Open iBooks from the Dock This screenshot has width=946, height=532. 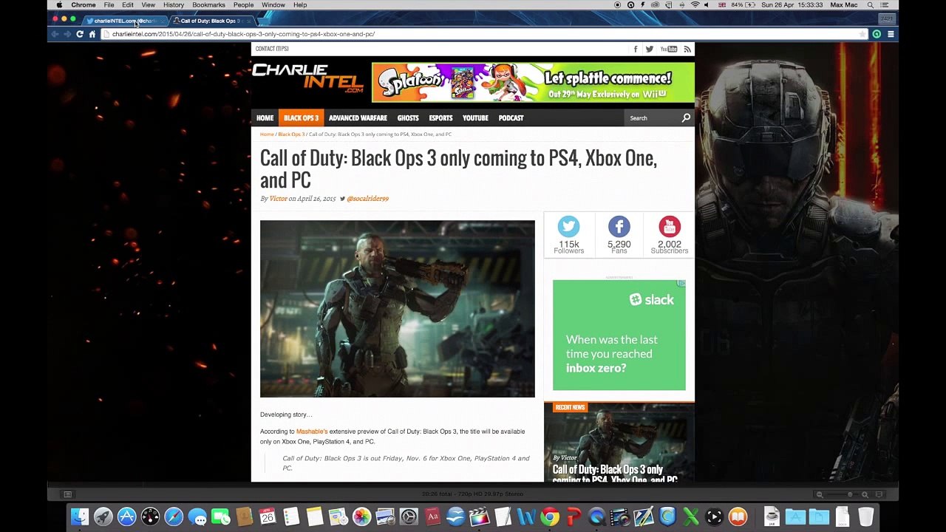tap(738, 516)
